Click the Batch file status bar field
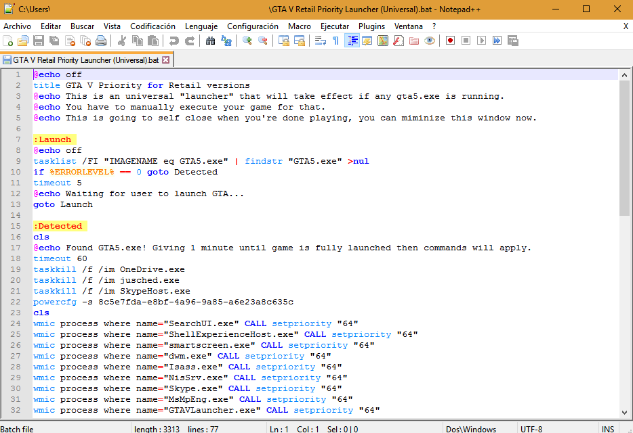This screenshot has width=633, height=433. [65, 429]
